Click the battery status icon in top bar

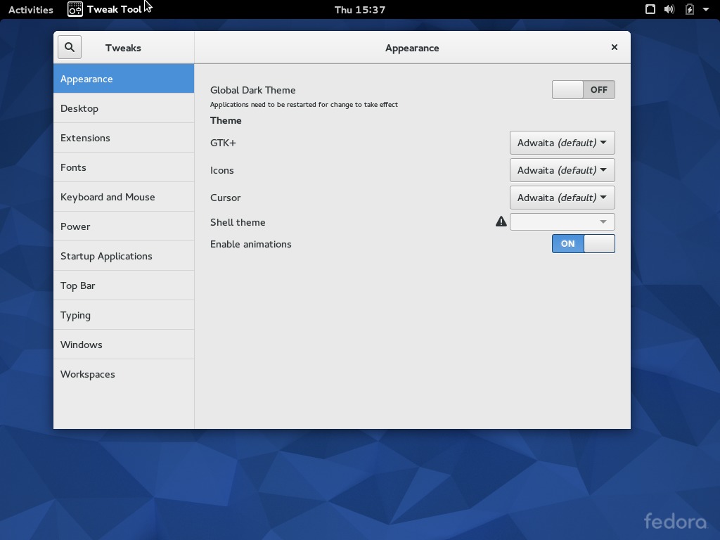click(x=690, y=9)
